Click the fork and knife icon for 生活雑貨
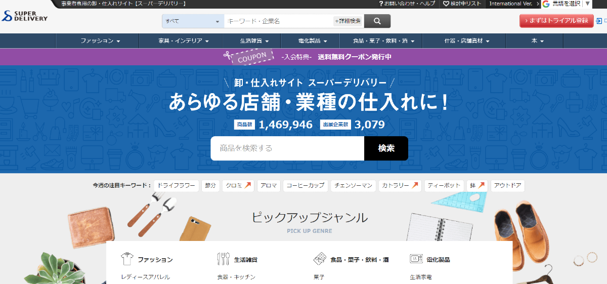Image resolution: width=607 pixels, height=284 pixels. (223, 259)
